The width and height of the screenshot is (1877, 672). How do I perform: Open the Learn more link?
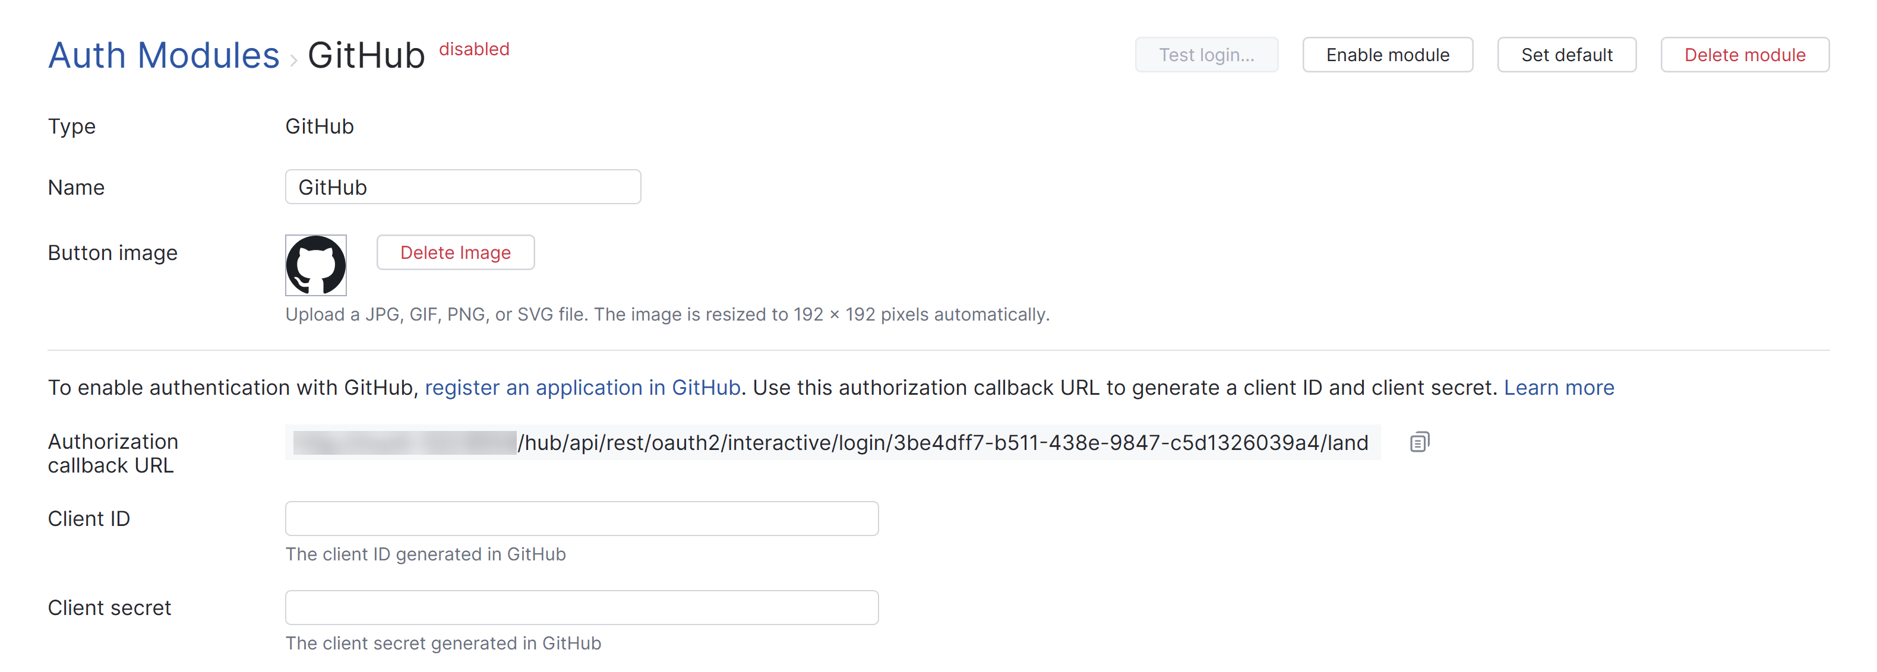[1559, 387]
